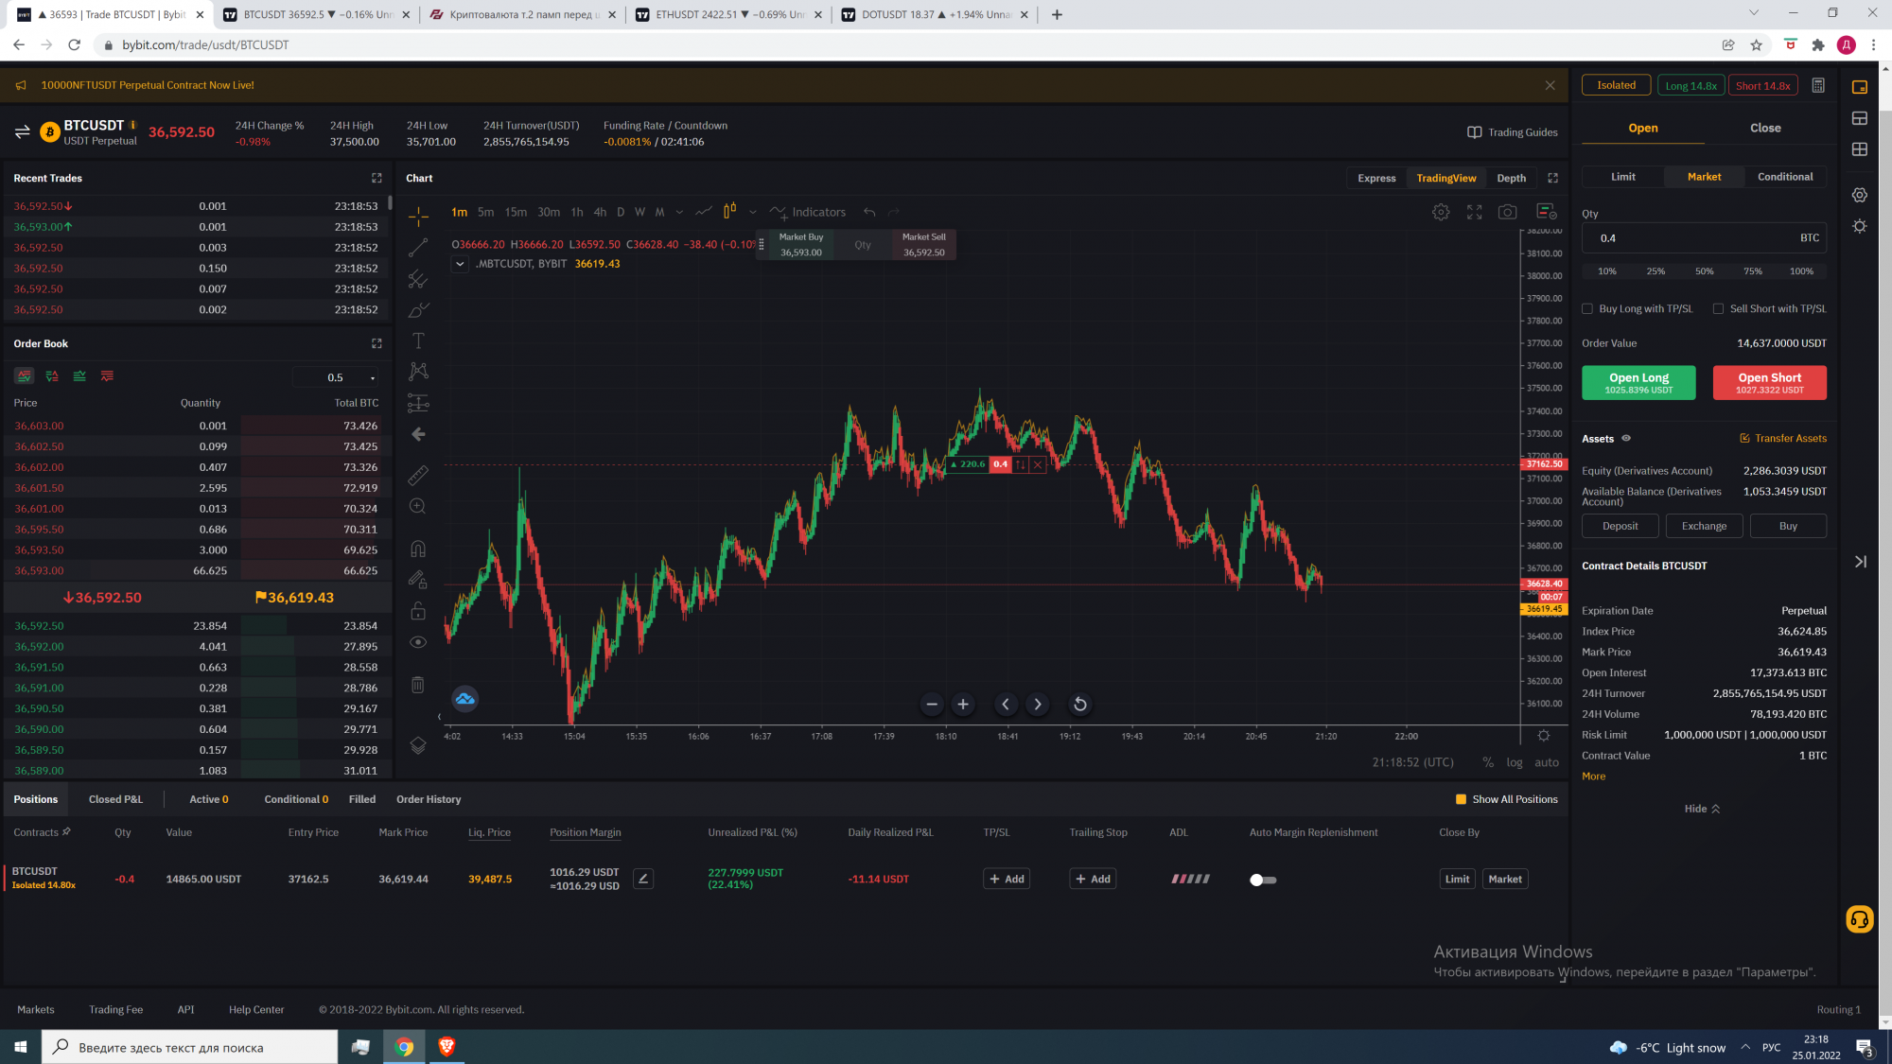Screen dimensions: 1892x1064
Task: Open chart settings gear icon
Action: [1441, 212]
